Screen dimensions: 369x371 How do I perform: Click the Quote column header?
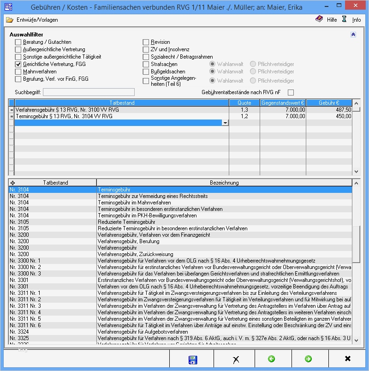[x=244, y=103]
